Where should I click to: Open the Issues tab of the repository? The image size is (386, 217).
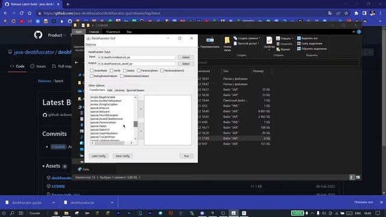38,66
